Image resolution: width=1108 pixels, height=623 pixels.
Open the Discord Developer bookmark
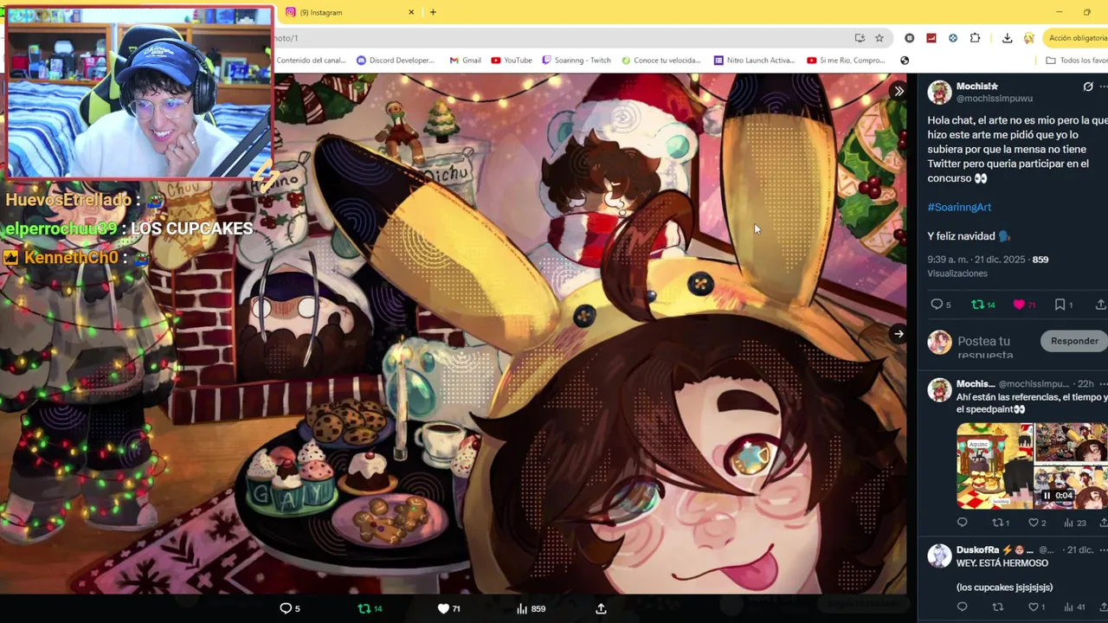click(395, 61)
